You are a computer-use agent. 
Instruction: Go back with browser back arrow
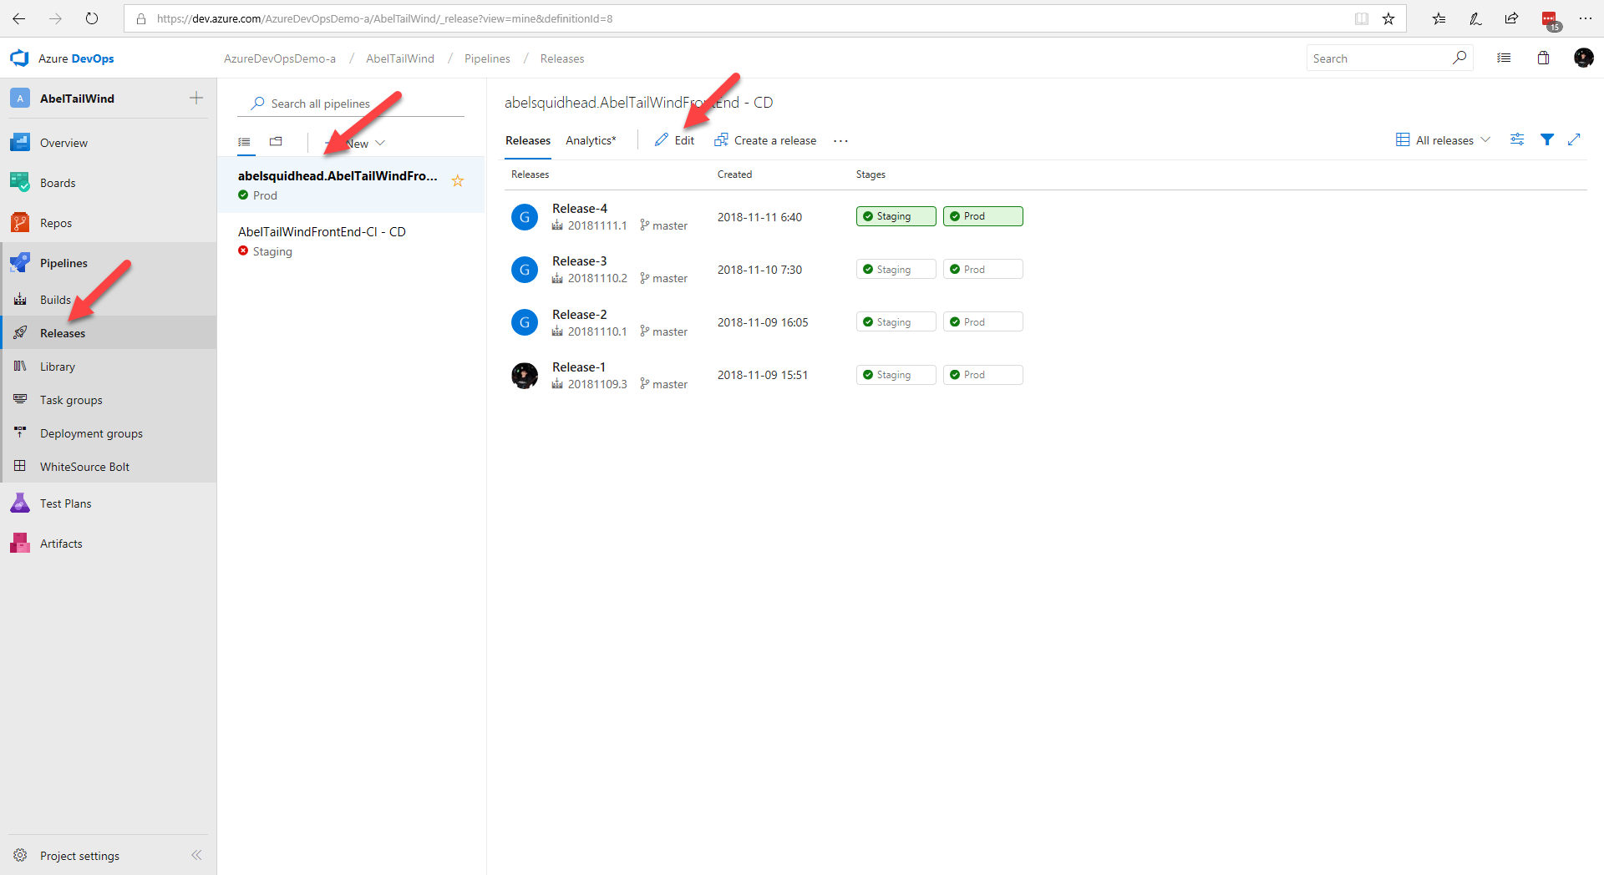pos(19,18)
